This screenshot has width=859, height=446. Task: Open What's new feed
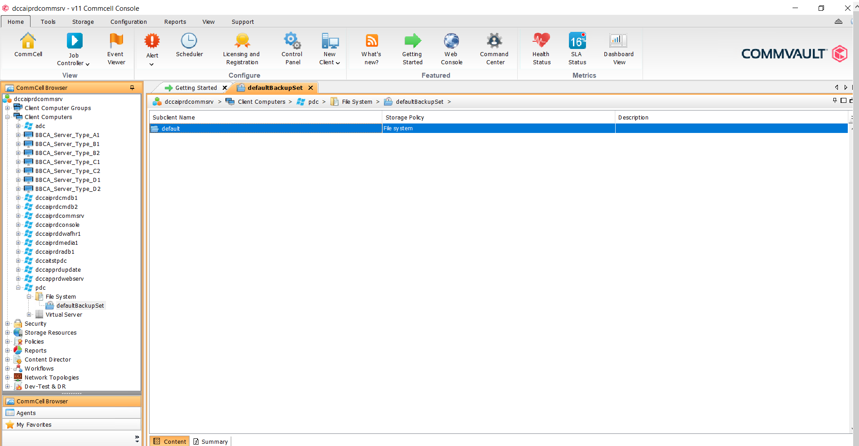(371, 49)
